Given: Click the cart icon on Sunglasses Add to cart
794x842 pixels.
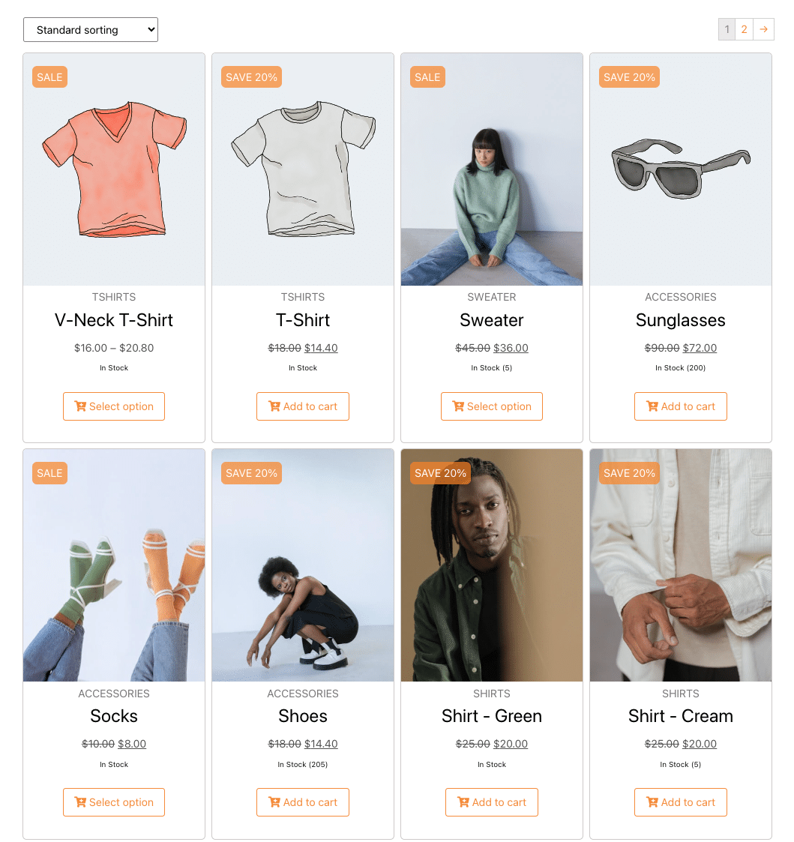Looking at the screenshot, I should point(652,406).
